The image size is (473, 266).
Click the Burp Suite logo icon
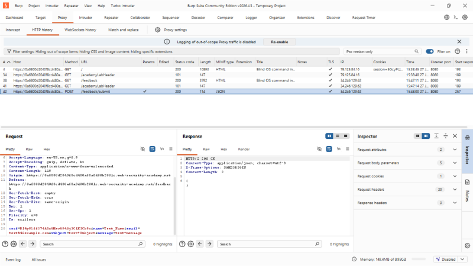pyautogui.click(x=6, y=5)
